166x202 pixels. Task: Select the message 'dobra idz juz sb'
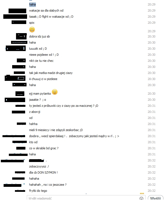[x=39, y=36]
